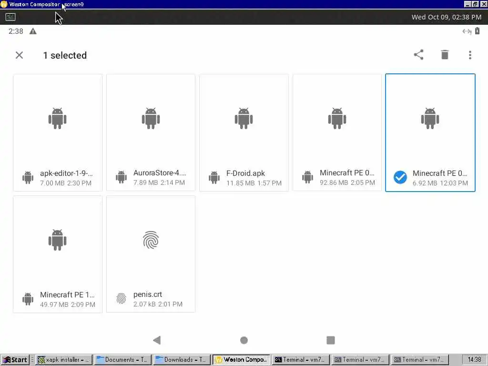Select the AuroraStore-4 file thumbnail
Screen dimensions: 488x366
(151, 118)
